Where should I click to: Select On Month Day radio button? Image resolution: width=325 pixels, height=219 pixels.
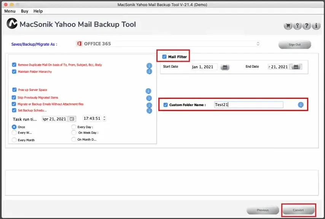(73, 140)
